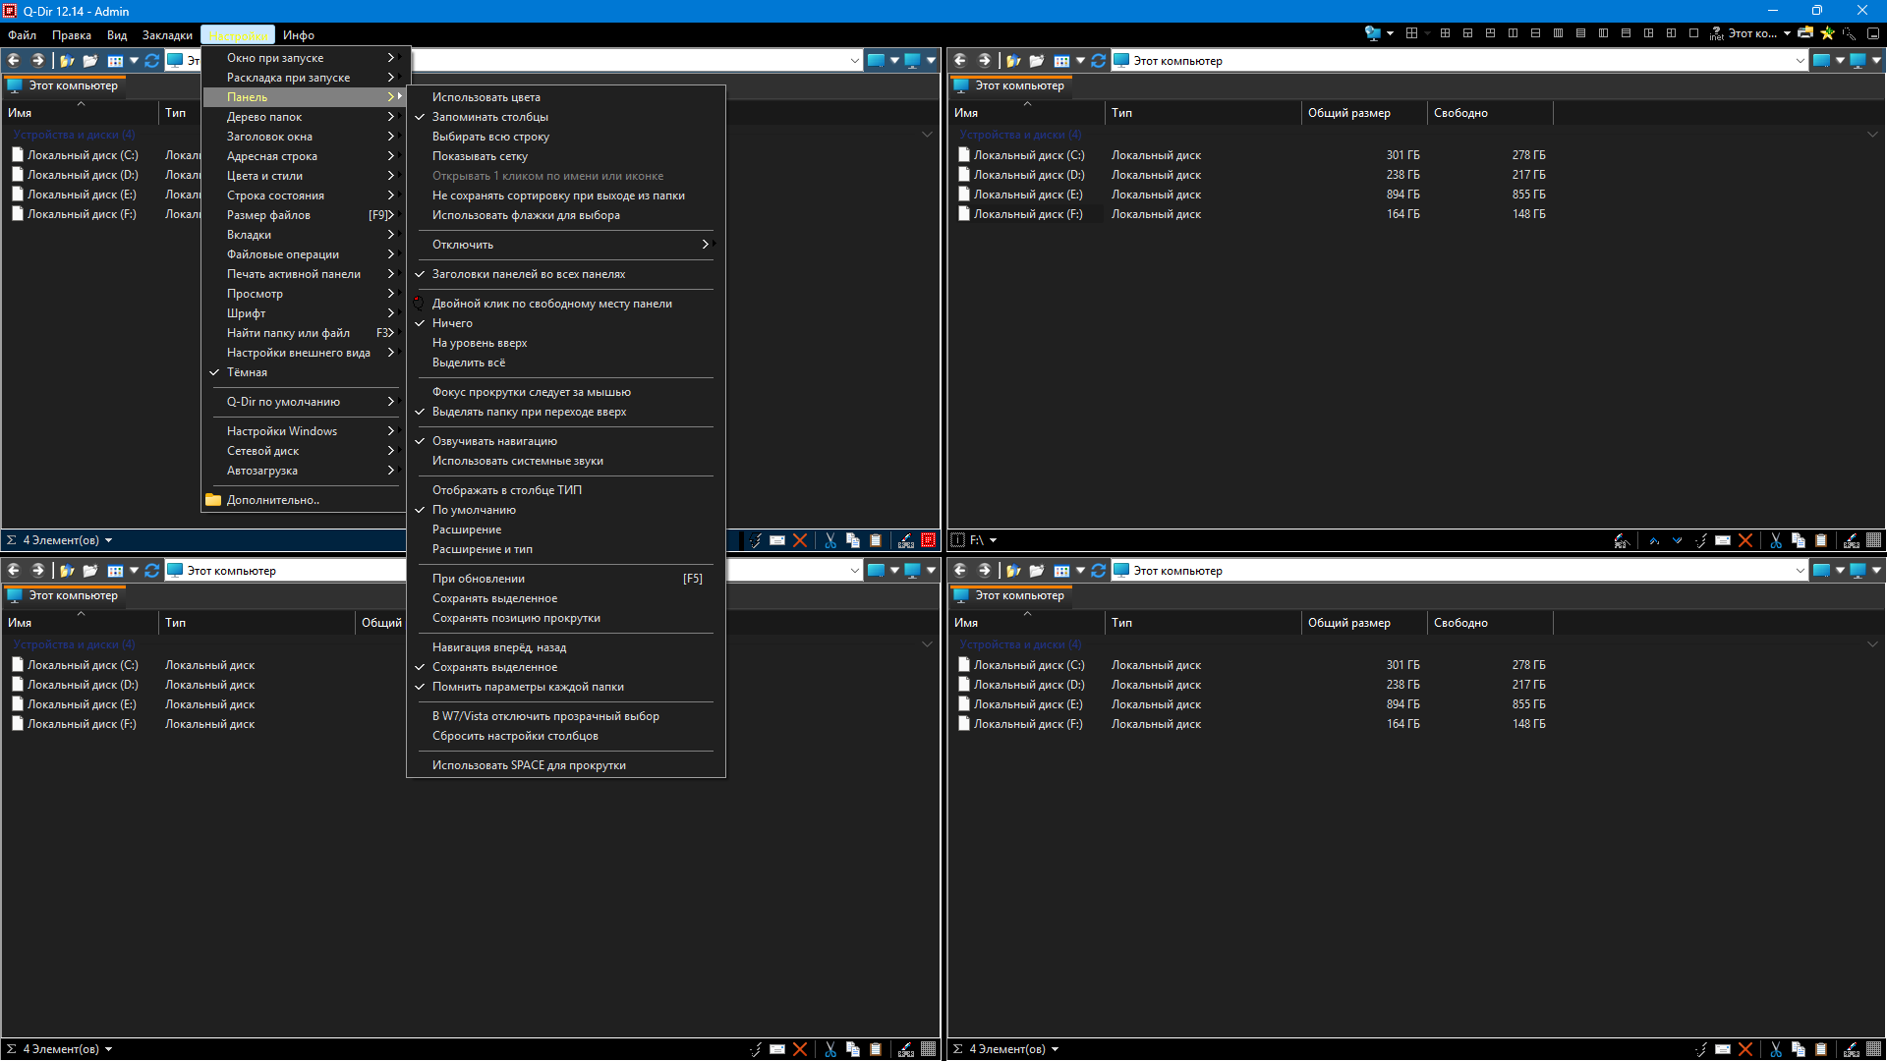Click the printer icon in main toolbar

[x=1805, y=32]
